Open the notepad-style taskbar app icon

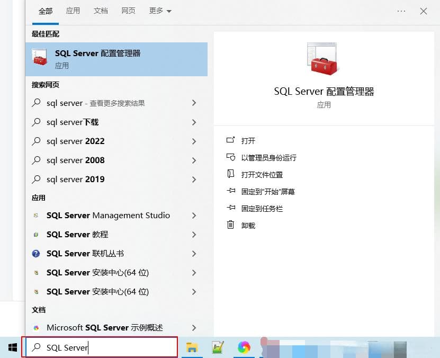[x=218, y=347]
